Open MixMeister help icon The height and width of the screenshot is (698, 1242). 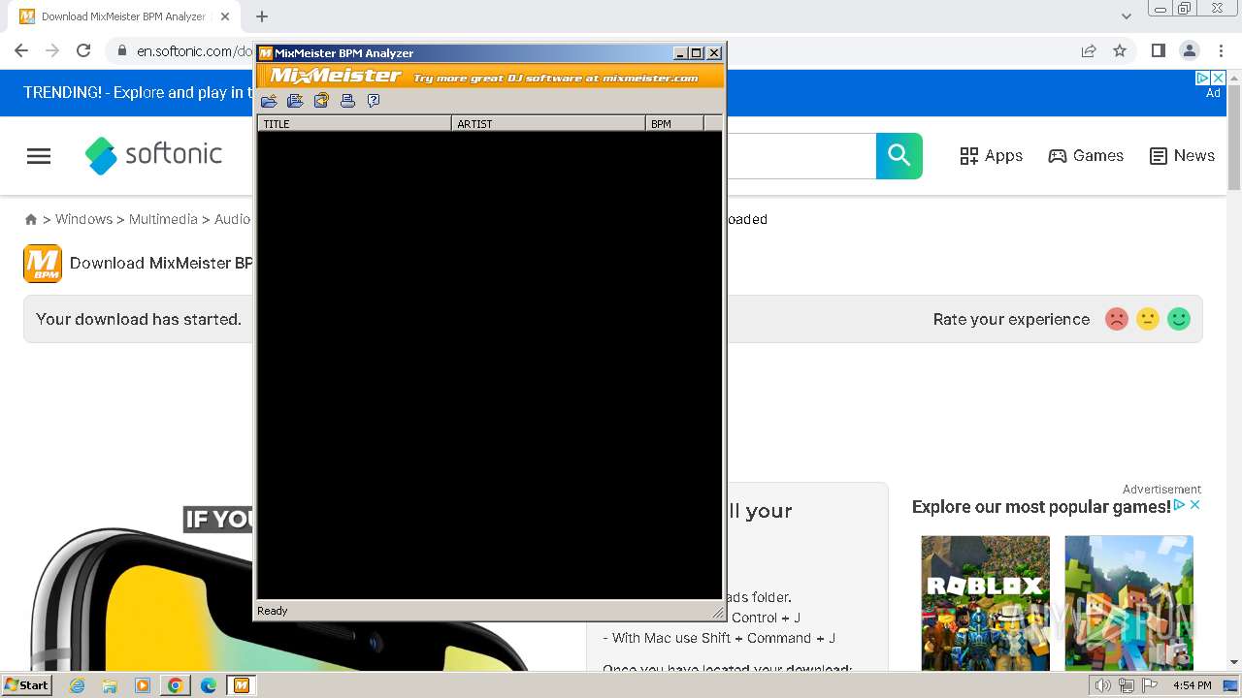point(374,101)
